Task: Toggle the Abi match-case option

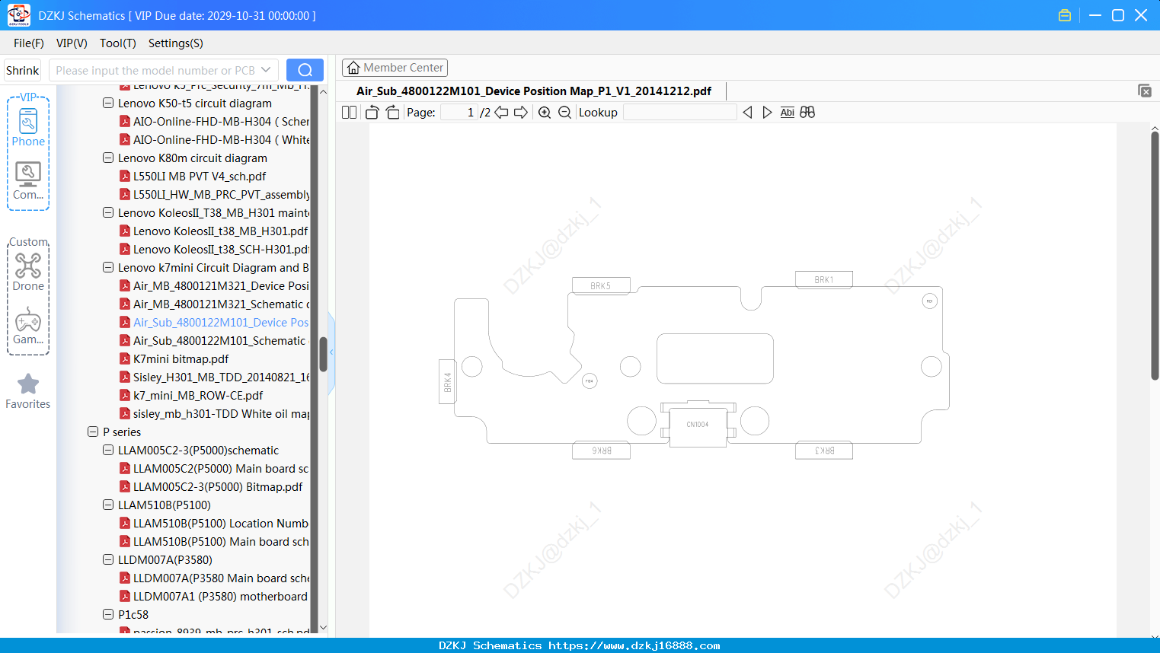Action: [x=787, y=112]
